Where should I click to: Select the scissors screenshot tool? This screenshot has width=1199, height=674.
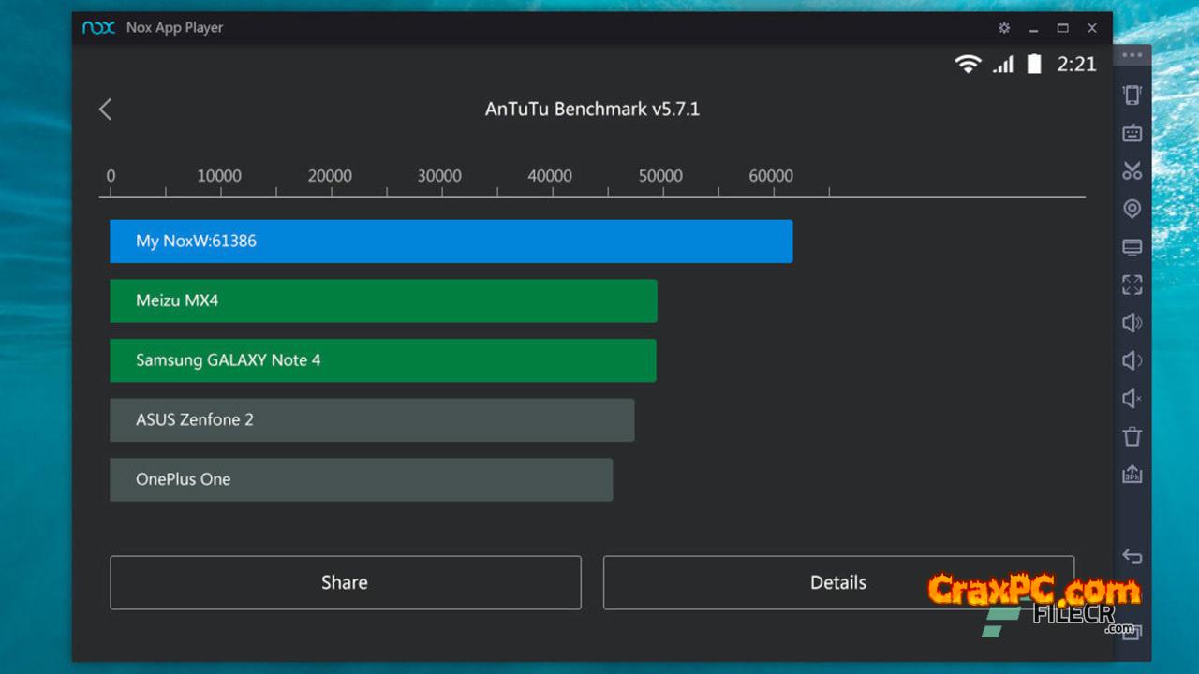pos(1132,170)
